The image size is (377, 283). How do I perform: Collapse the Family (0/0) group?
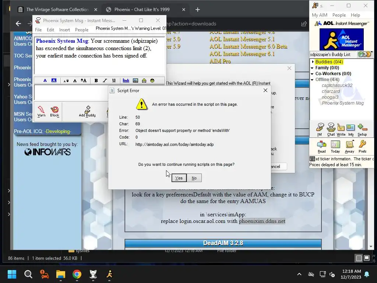pos(312,68)
